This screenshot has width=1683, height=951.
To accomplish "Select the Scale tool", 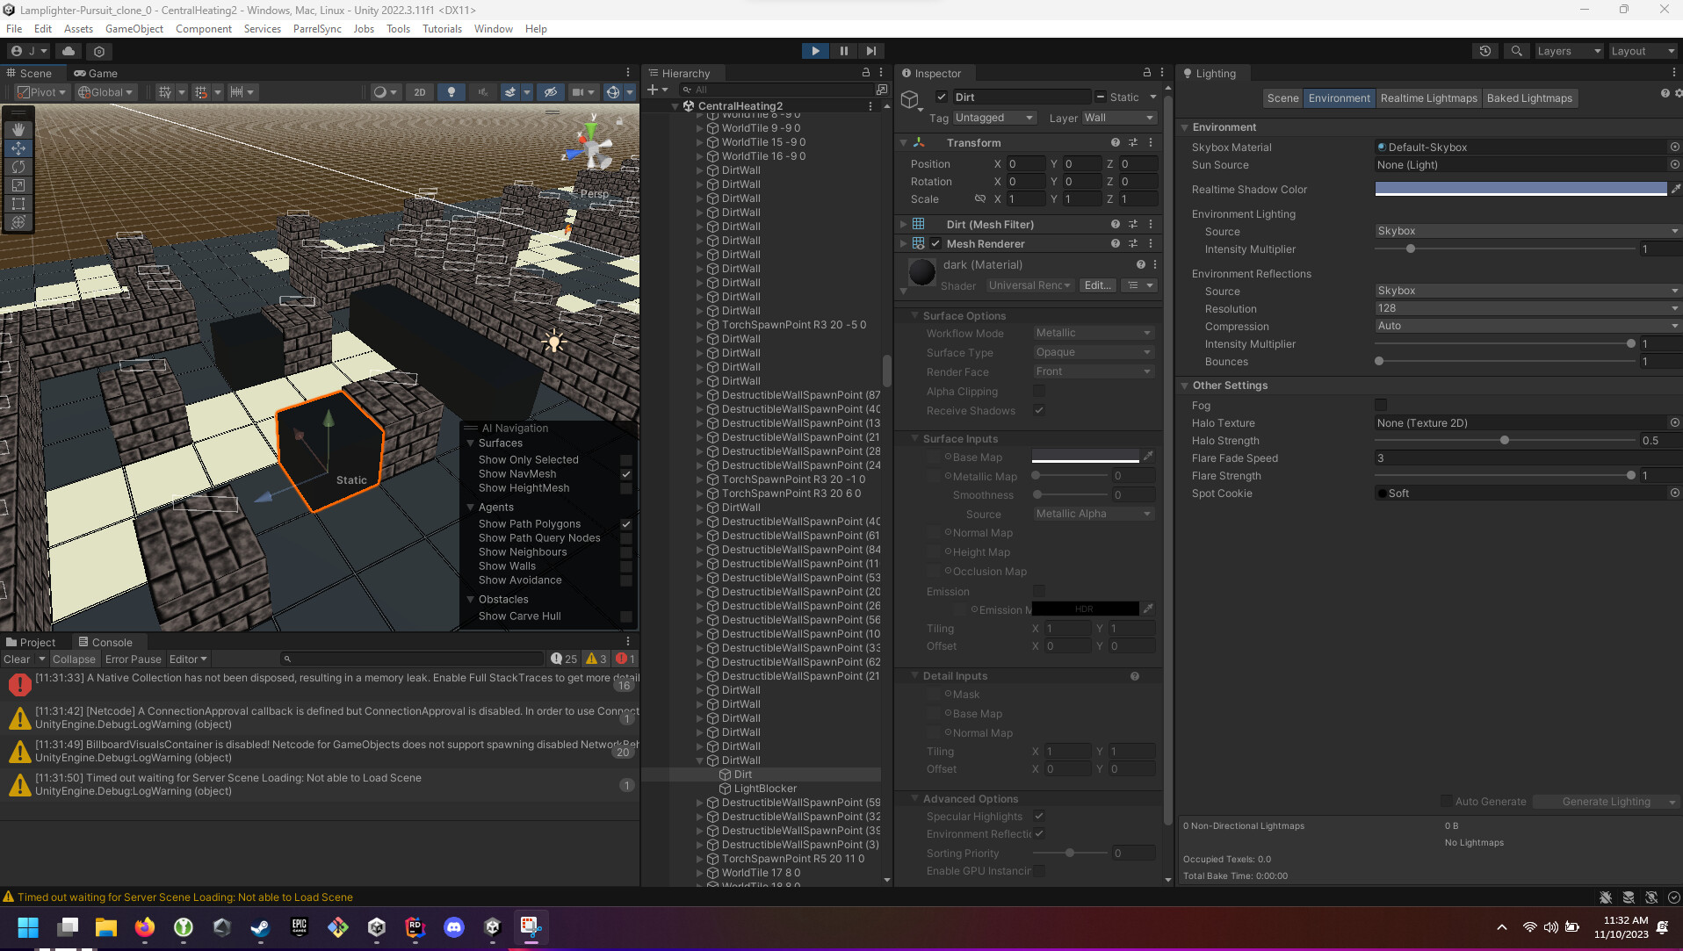I will 18,185.
